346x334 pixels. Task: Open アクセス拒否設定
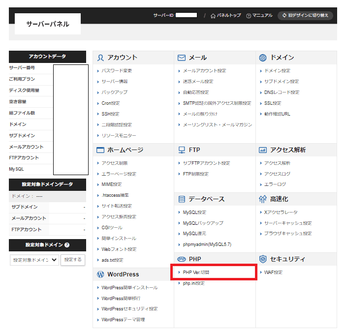119,217
